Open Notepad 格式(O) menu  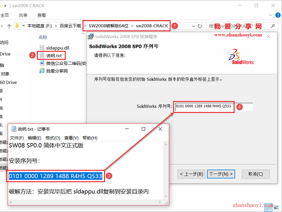(53, 138)
